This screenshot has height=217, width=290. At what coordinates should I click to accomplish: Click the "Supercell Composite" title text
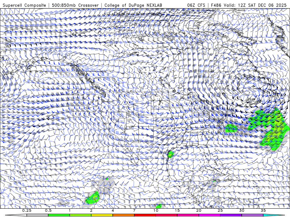click(x=24, y=5)
